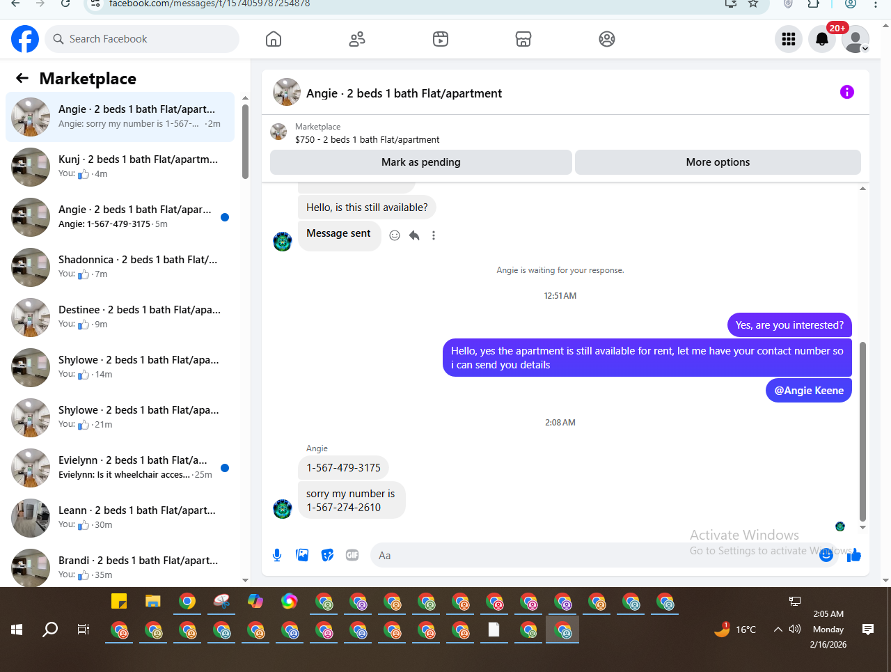Open Angie chat showing 1-567-479-3175 preview
This screenshot has width=891, height=672.
120,217
